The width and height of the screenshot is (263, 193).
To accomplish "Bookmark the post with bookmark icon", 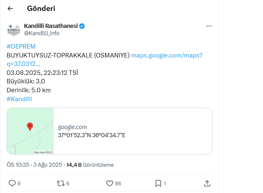I will click(158, 183).
